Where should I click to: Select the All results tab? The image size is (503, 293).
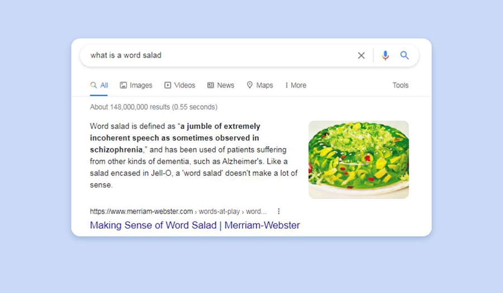pyautogui.click(x=104, y=85)
